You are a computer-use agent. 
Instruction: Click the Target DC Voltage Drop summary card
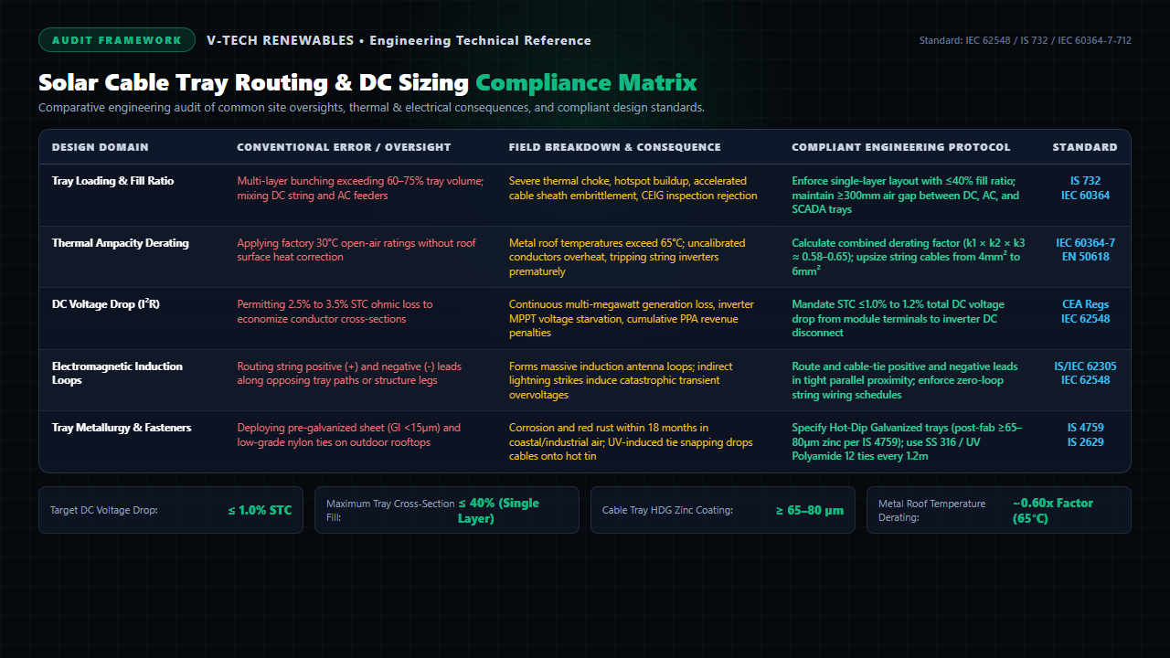coord(171,510)
